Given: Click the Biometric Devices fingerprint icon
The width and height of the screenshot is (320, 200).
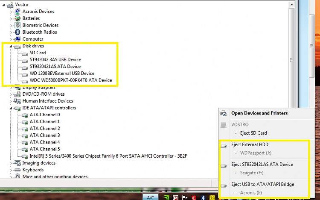Looking at the screenshot, I should (x=17, y=25).
